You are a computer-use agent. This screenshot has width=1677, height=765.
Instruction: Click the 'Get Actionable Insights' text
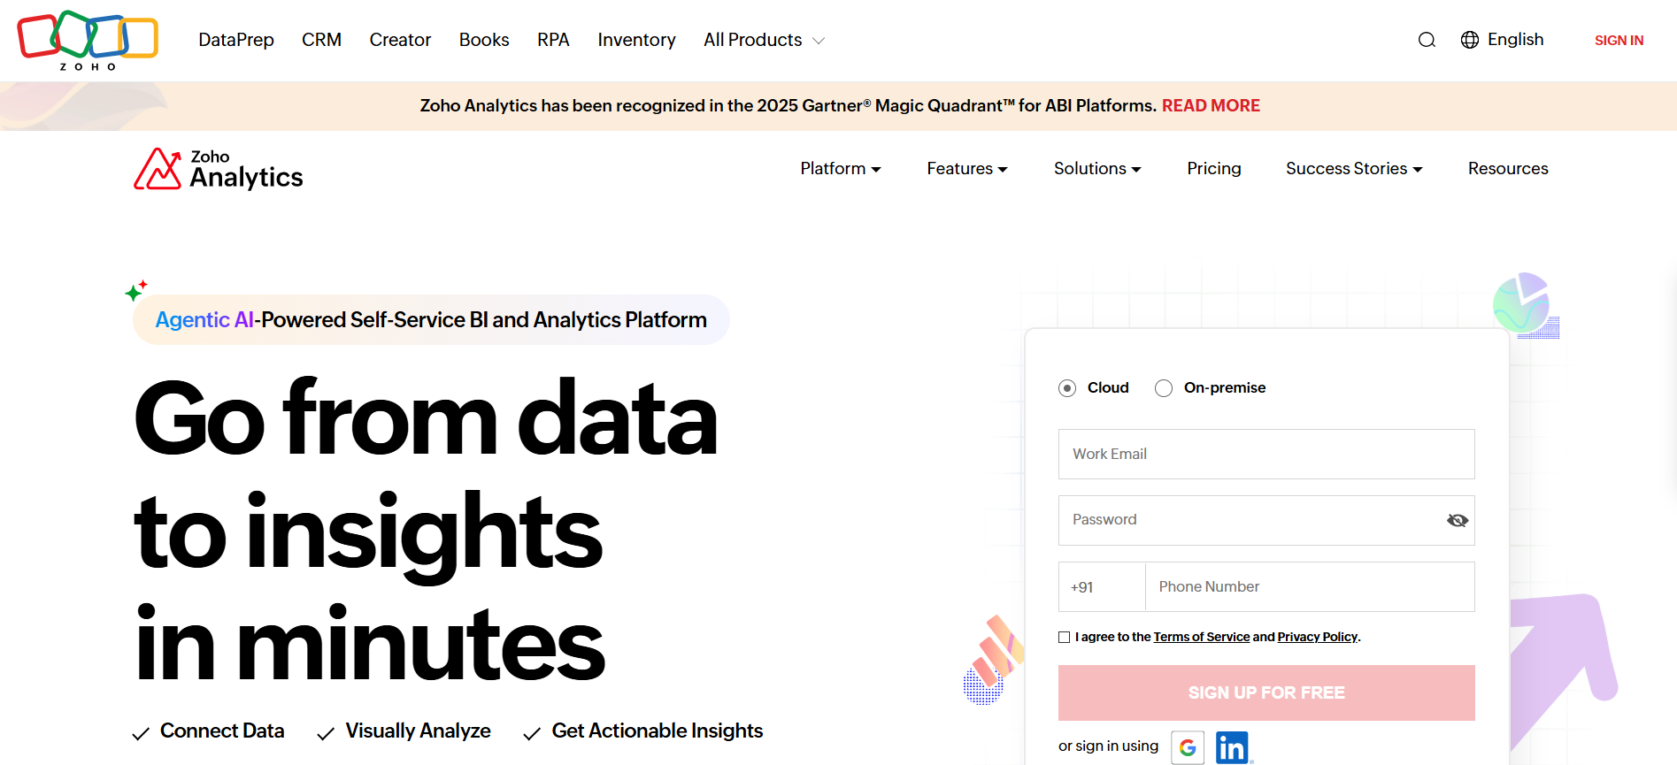[x=658, y=731]
